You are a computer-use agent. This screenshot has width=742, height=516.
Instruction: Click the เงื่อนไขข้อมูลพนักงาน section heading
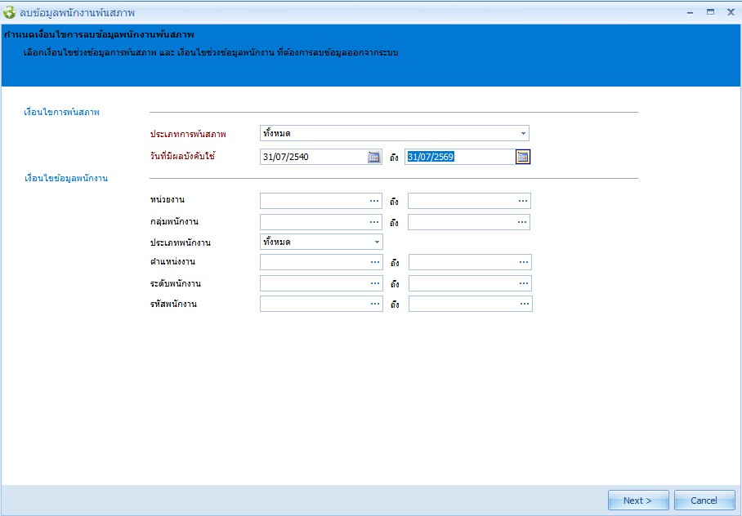(65, 178)
